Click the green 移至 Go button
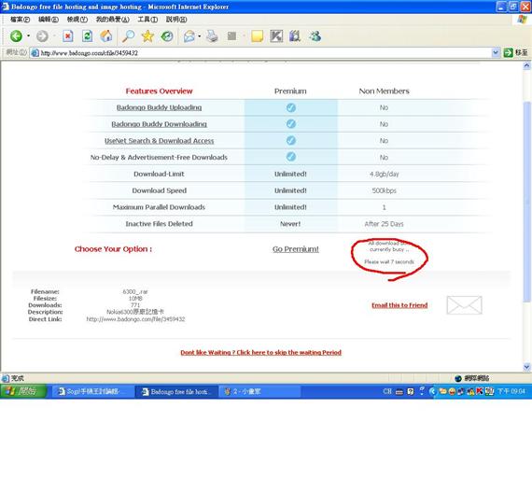Viewport: 532px width, 492px height. coord(515,52)
